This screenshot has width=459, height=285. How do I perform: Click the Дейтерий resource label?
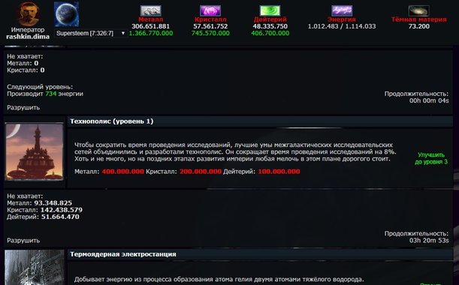pos(270,19)
